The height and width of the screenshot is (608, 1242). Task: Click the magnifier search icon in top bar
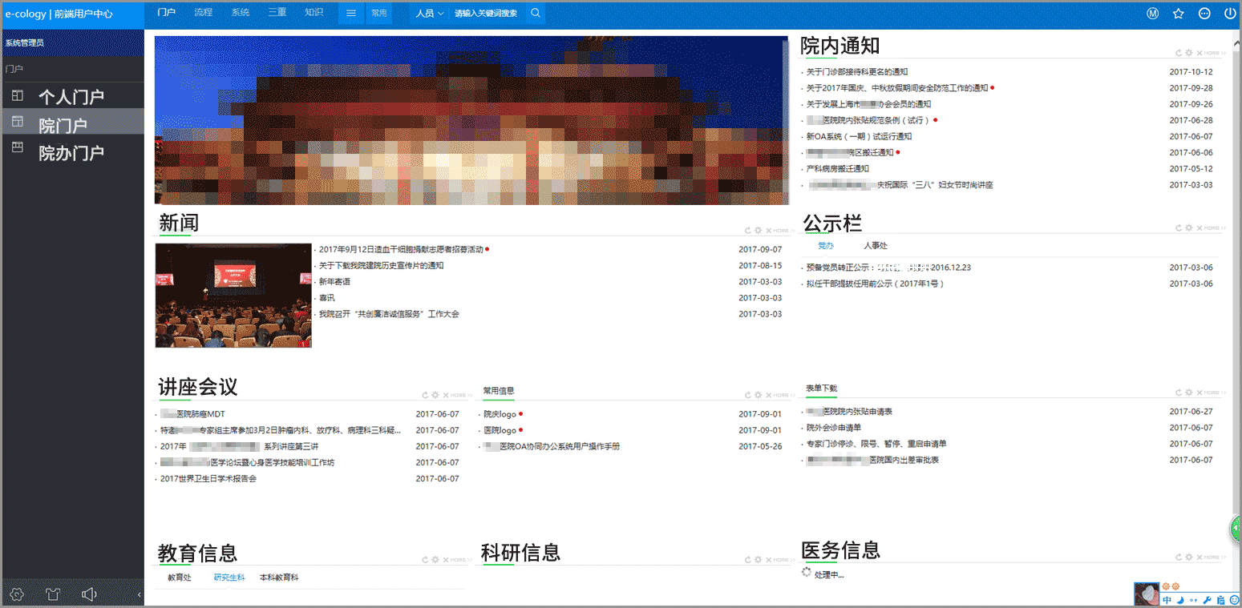(x=536, y=13)
